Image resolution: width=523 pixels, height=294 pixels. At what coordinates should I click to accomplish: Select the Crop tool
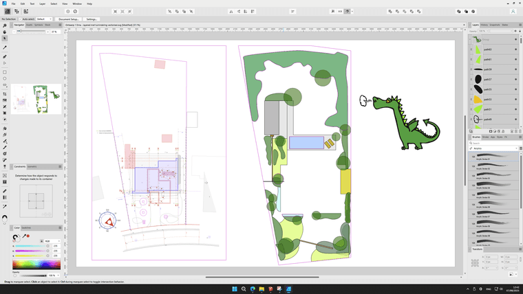5,94
